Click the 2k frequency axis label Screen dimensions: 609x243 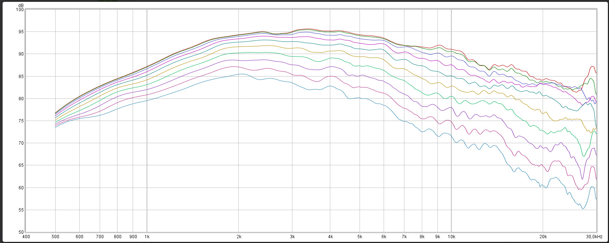[x=239, y=237]
